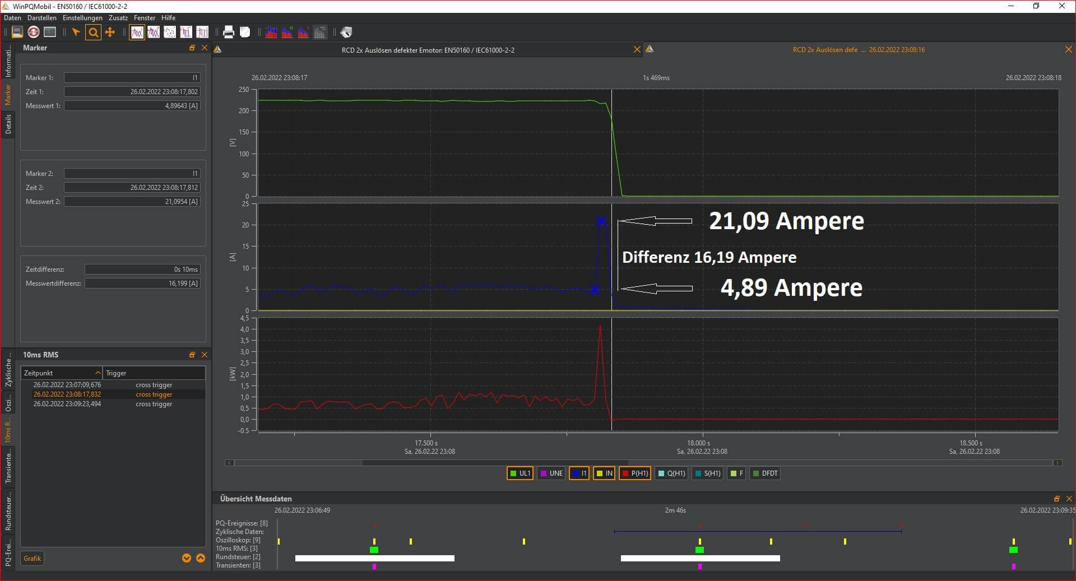Click the Messwert 2 value field
The height and width of the screenshot is (581, 1076).
(x=132, y=202)
